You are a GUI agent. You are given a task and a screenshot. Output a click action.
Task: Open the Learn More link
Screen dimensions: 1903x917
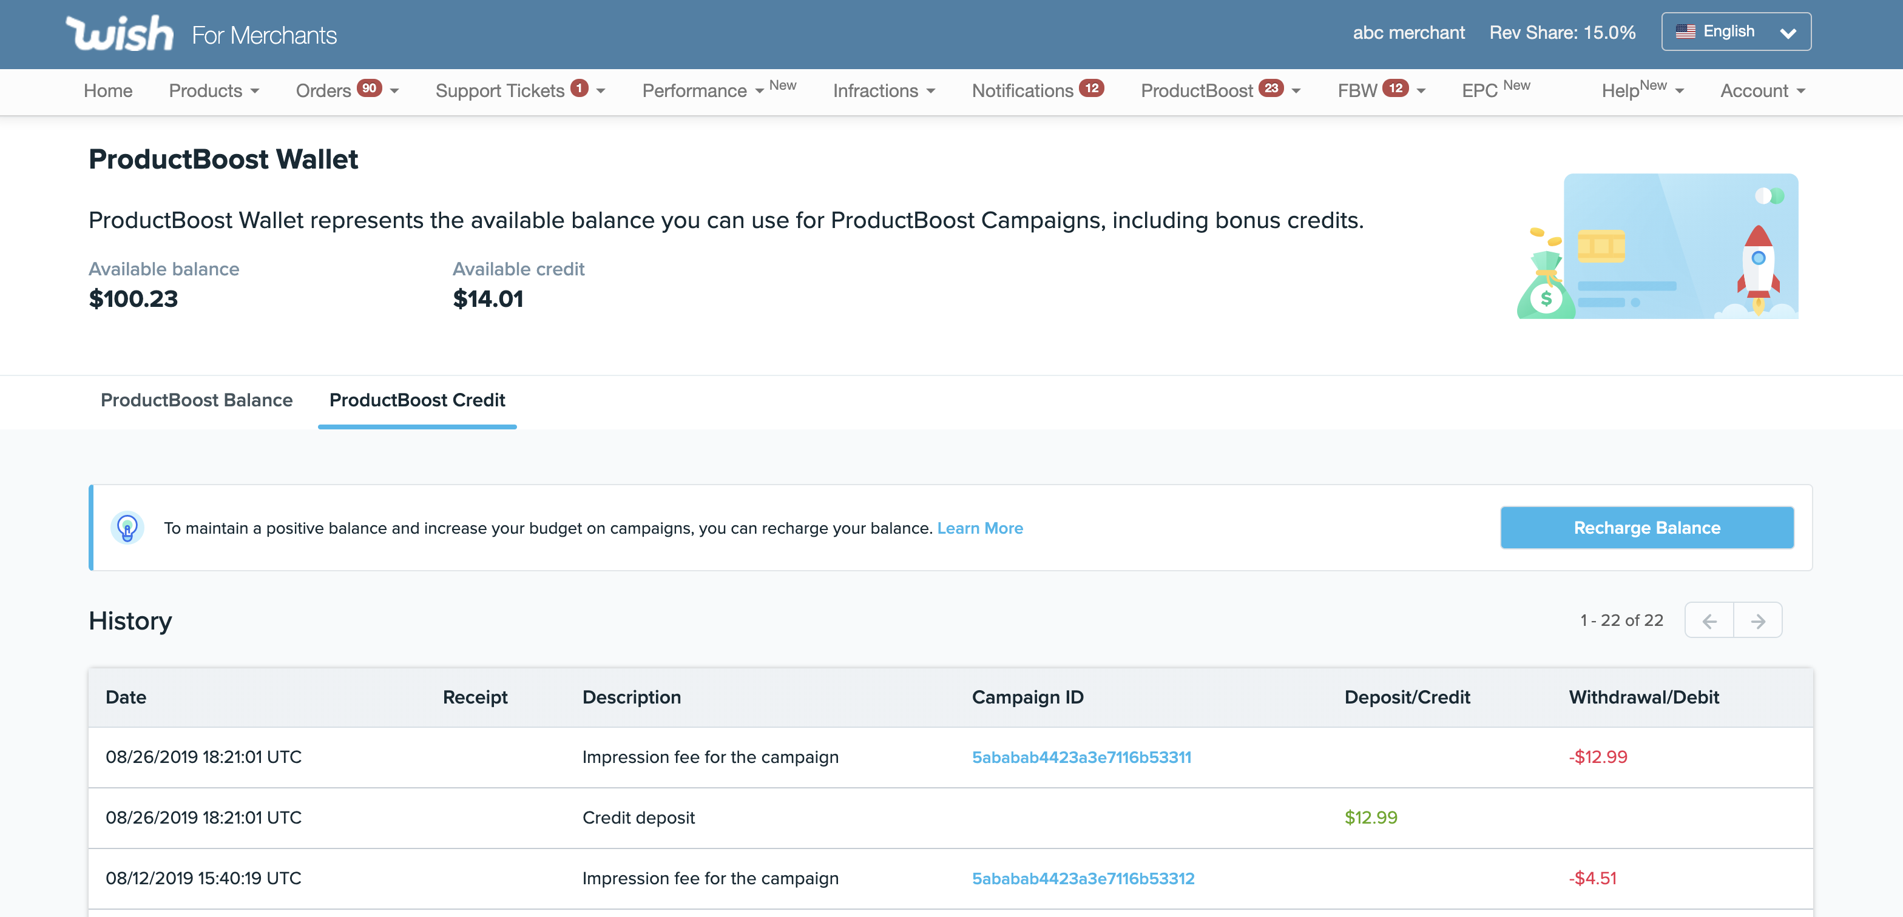[979, 528]
